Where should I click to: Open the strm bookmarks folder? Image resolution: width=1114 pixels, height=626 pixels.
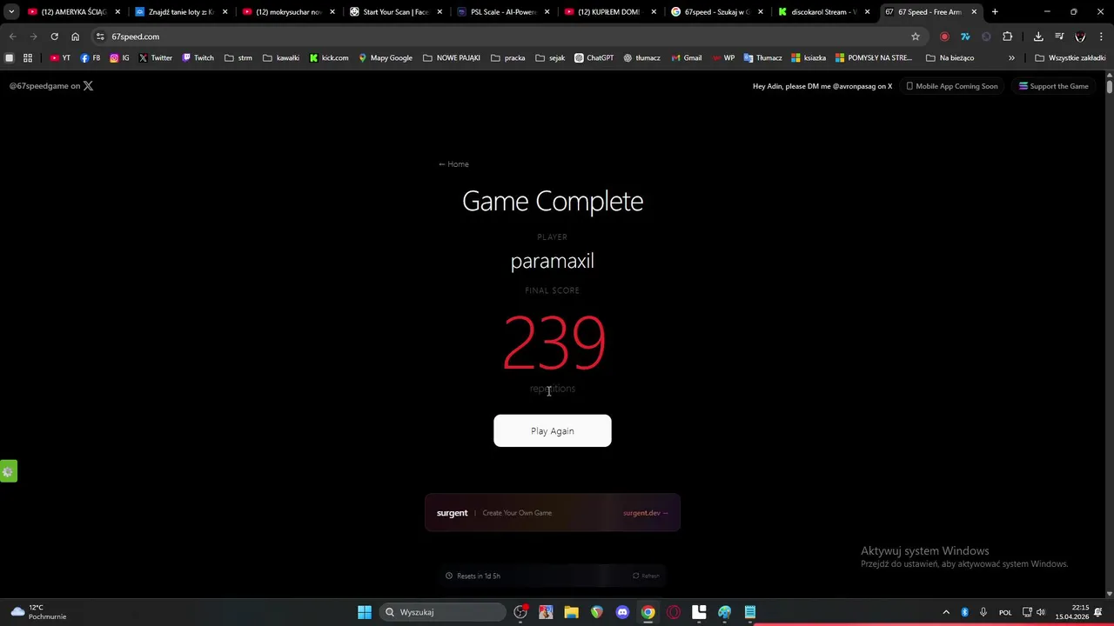tap(238, 58)
